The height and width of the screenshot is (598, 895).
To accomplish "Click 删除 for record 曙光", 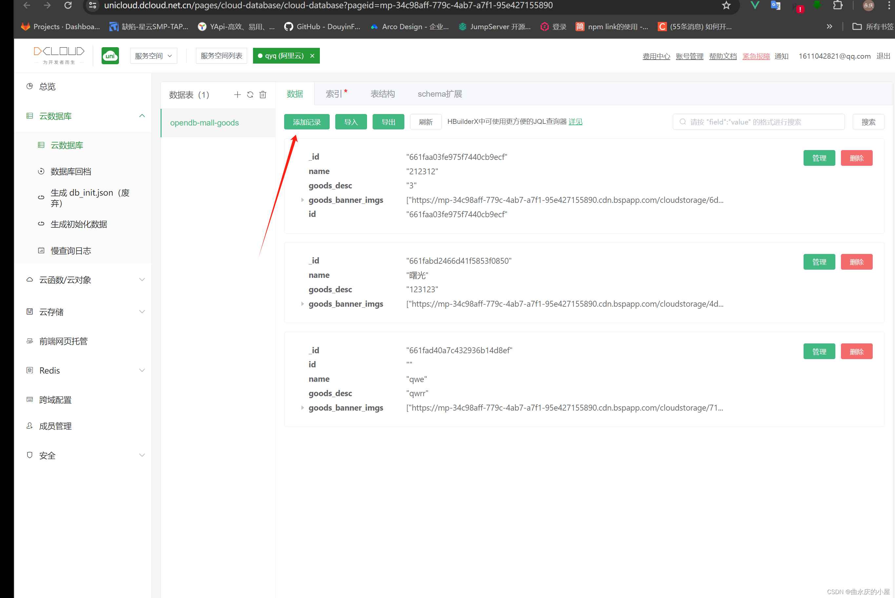I will coord(856,262).
